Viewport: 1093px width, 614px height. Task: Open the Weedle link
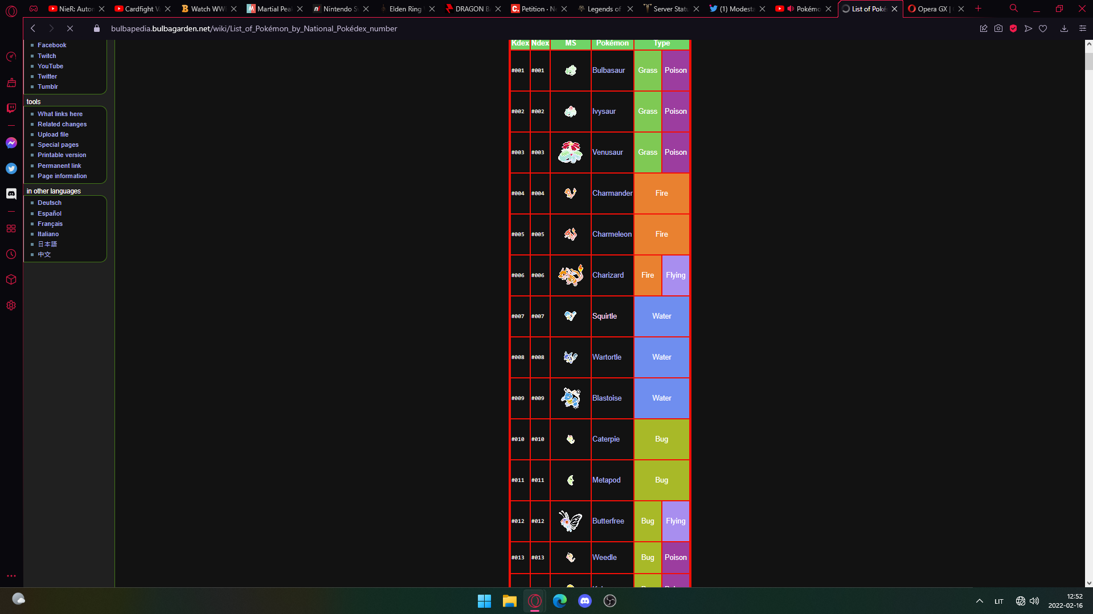click(604, 558)
